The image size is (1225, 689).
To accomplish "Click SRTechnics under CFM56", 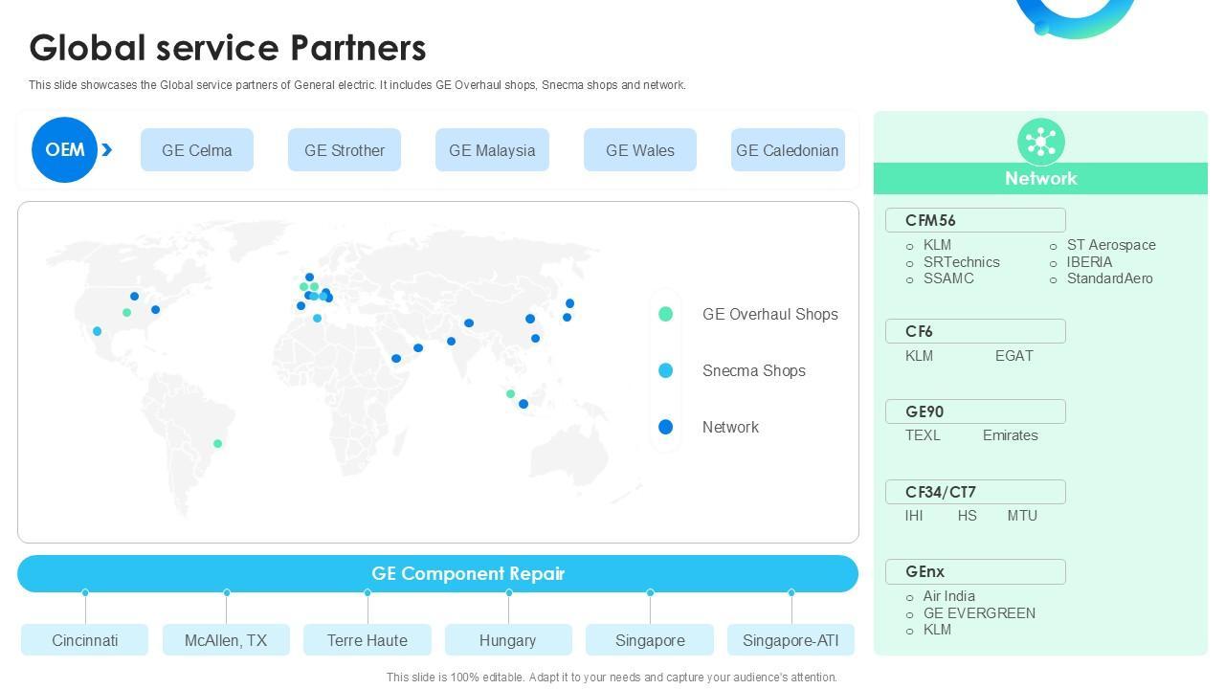I will coord(962,262).
